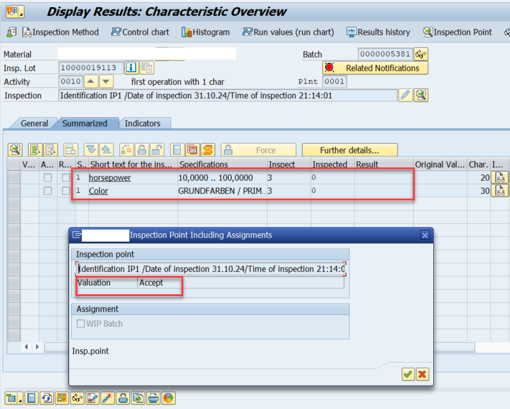Open the Inspection Method toolbar item
The image size is (510, 409).
click(x=60, y=32)
